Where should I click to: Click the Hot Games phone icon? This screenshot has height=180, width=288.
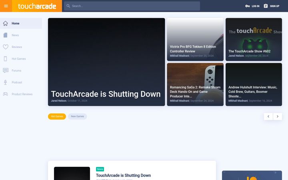6,58
